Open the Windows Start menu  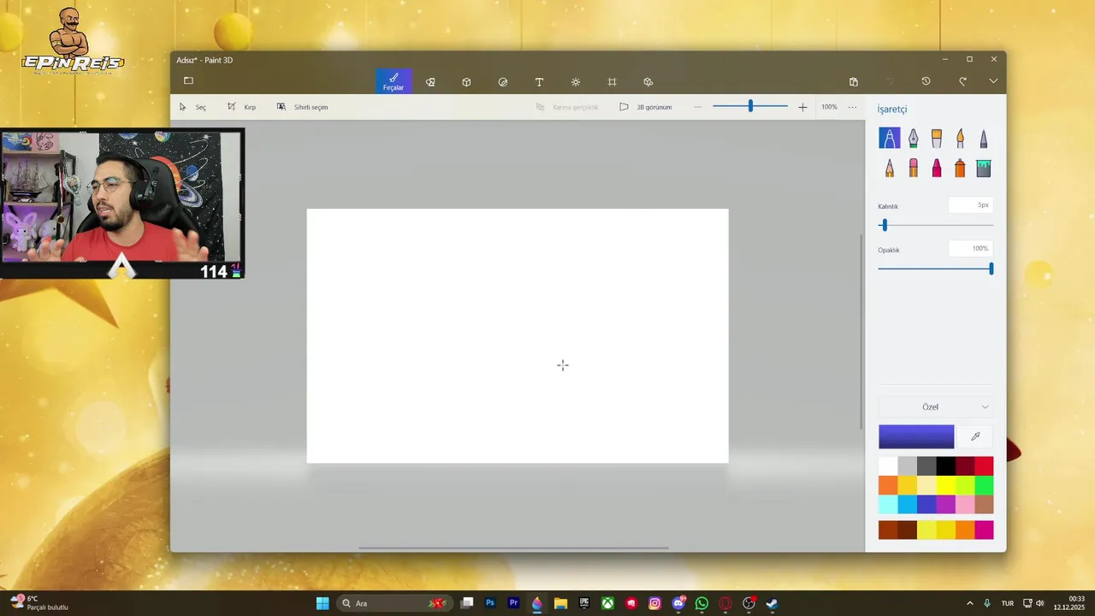pos(323,603)
